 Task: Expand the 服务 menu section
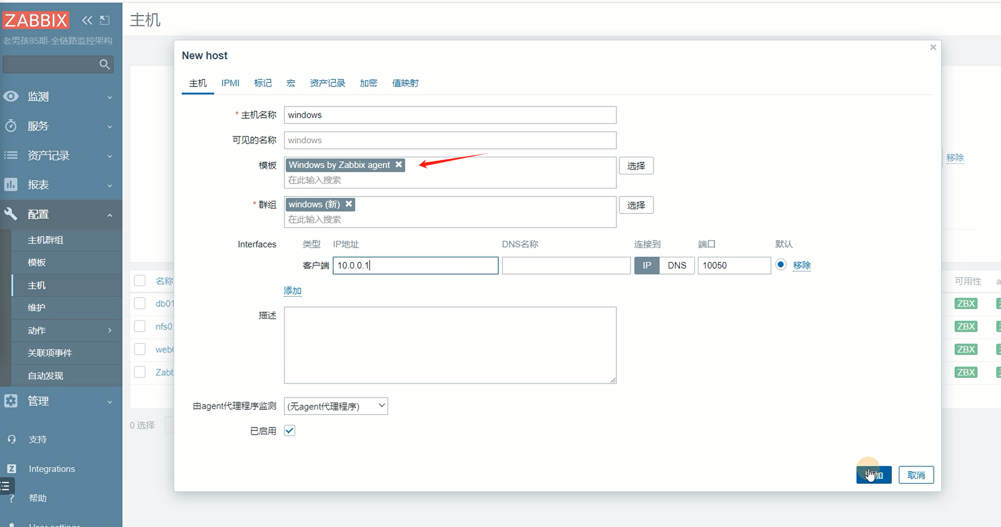coord(110,127)
